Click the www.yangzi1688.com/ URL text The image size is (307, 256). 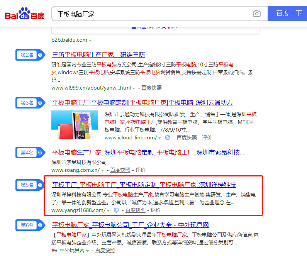click(78, 210)
